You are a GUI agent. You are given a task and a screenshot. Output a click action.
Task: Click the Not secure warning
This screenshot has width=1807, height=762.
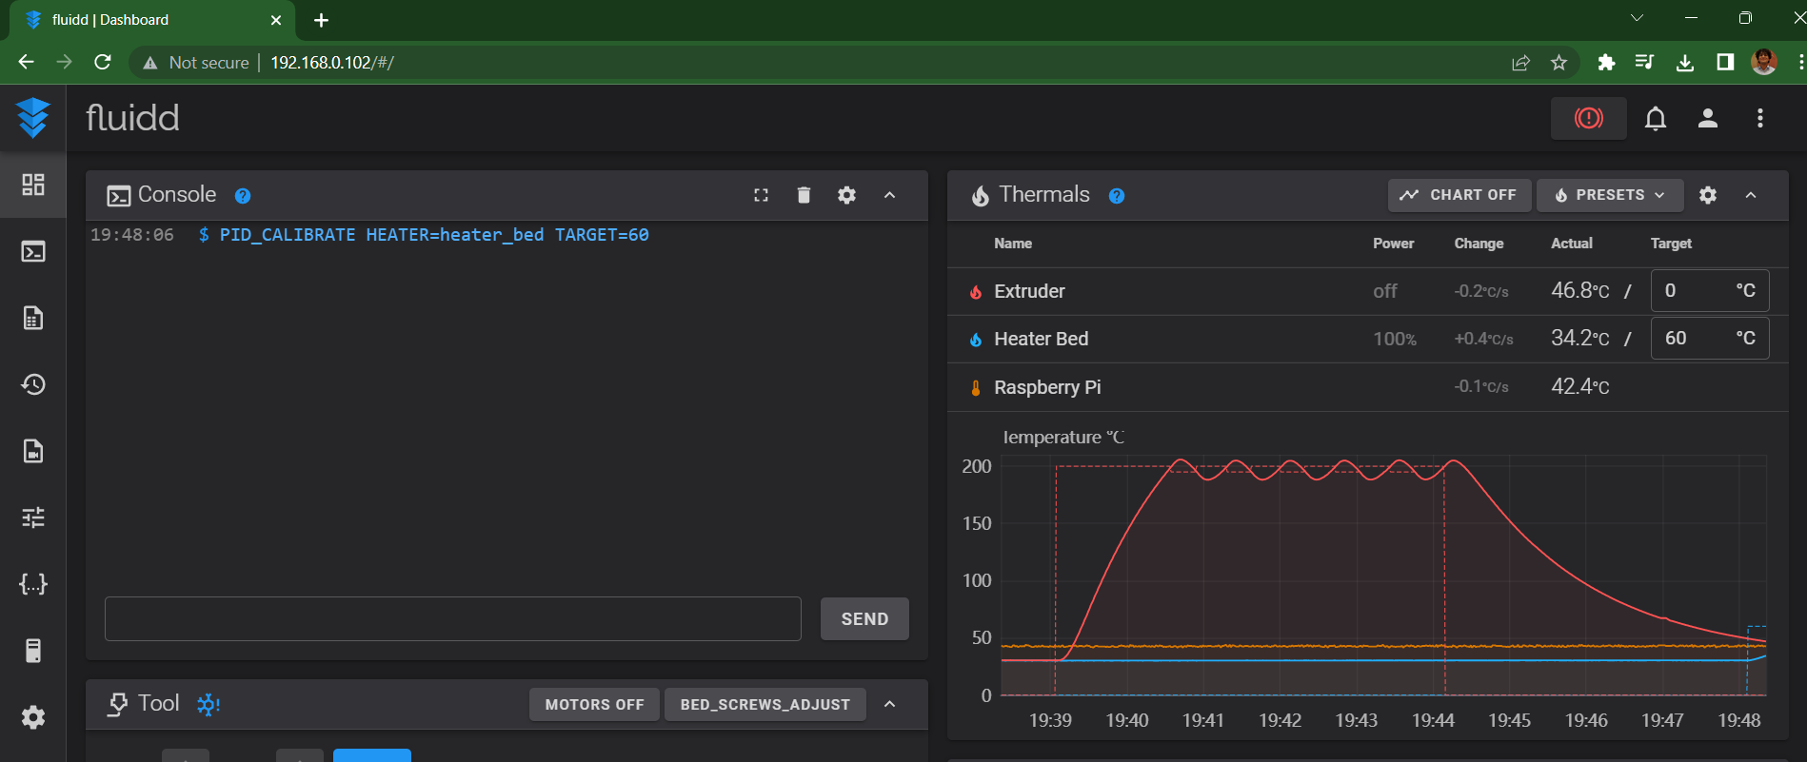[196, 63]
